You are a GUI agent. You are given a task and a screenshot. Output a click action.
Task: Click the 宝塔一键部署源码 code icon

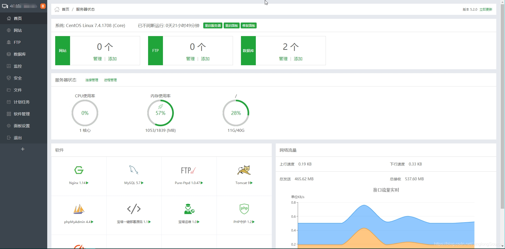click(x=134, y=209)
